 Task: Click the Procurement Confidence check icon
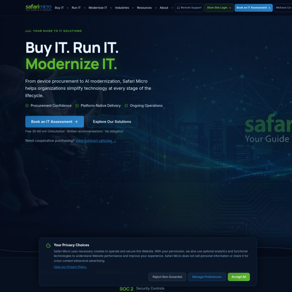[x=27, y=105]
